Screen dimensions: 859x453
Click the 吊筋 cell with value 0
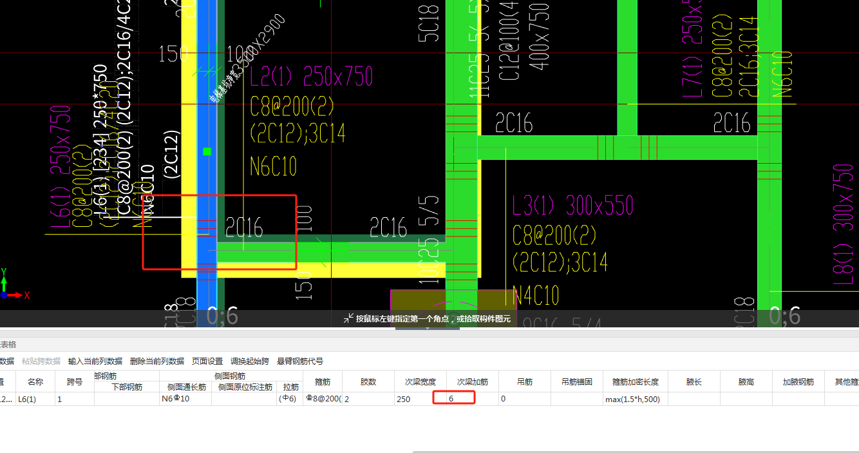tap(525, 399)
